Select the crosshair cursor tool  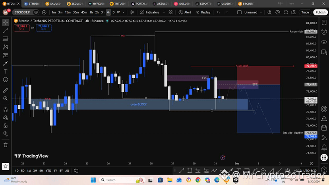[6, 23]
